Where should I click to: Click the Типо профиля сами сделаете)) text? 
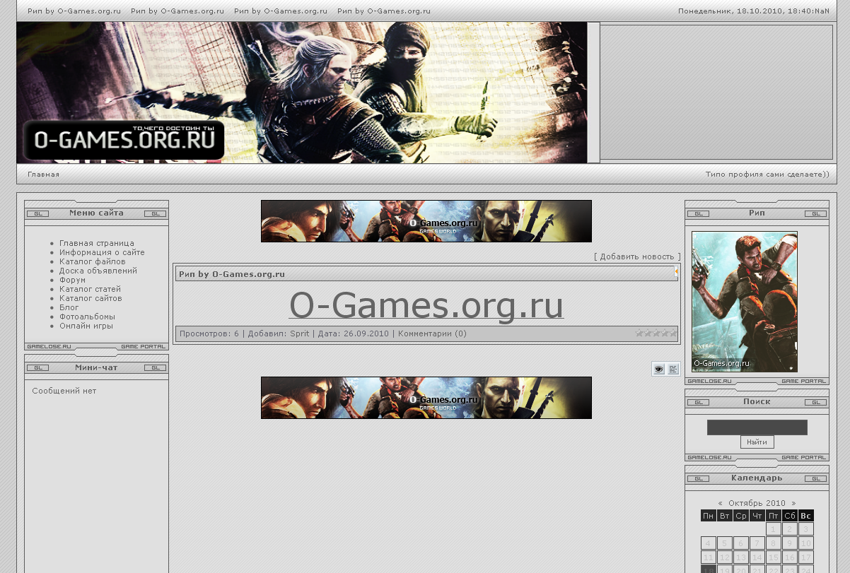coord(767,175)
